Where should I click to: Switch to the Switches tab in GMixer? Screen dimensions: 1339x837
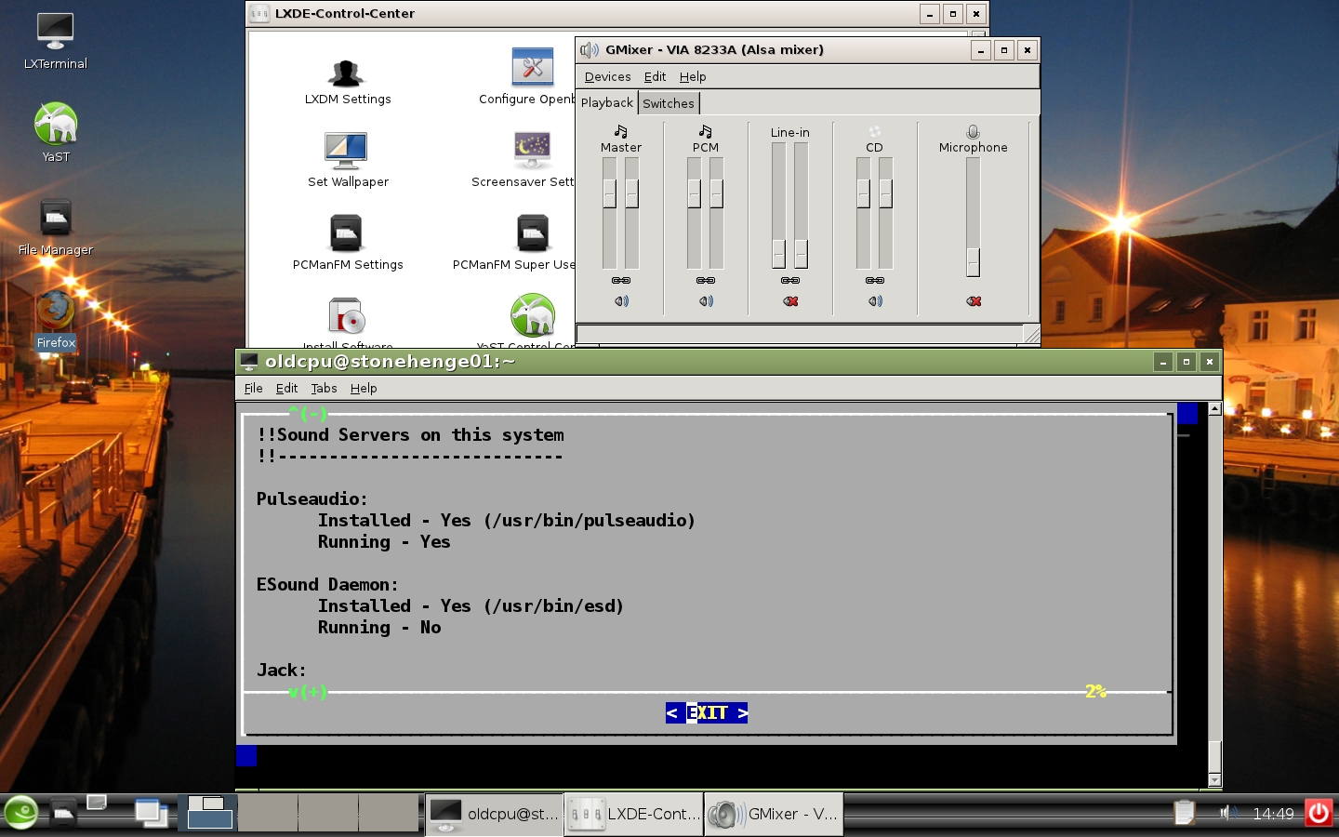pyautogui.click(x=668, y=103)
